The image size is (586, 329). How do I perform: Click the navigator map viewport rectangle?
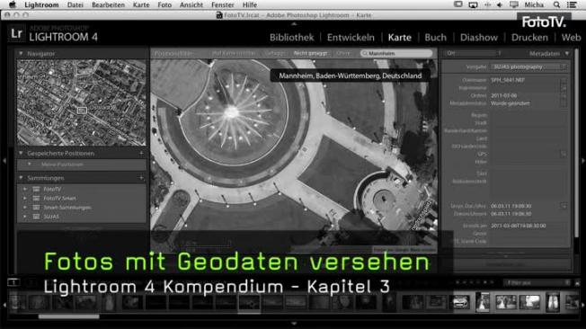tap(82, 111)
